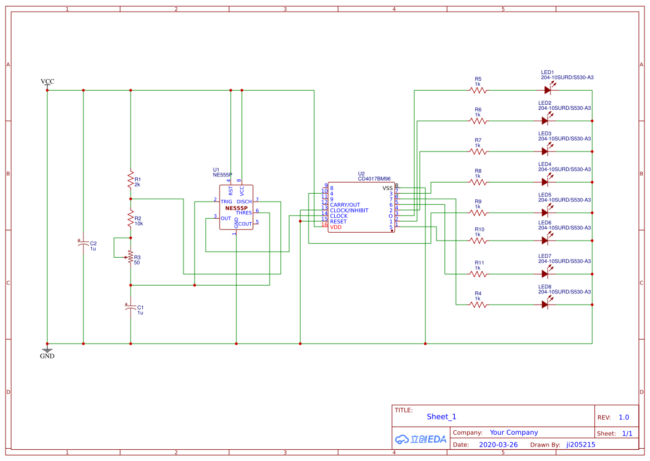
Task: Pick the C1 capacitor symbol
Action: click(x=130, y=308)
